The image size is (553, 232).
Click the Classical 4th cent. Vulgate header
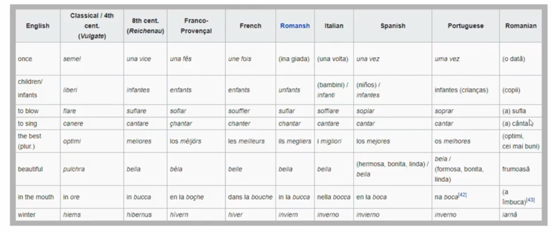point(92,26)
